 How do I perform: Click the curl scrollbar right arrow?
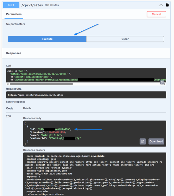[165, 84]
